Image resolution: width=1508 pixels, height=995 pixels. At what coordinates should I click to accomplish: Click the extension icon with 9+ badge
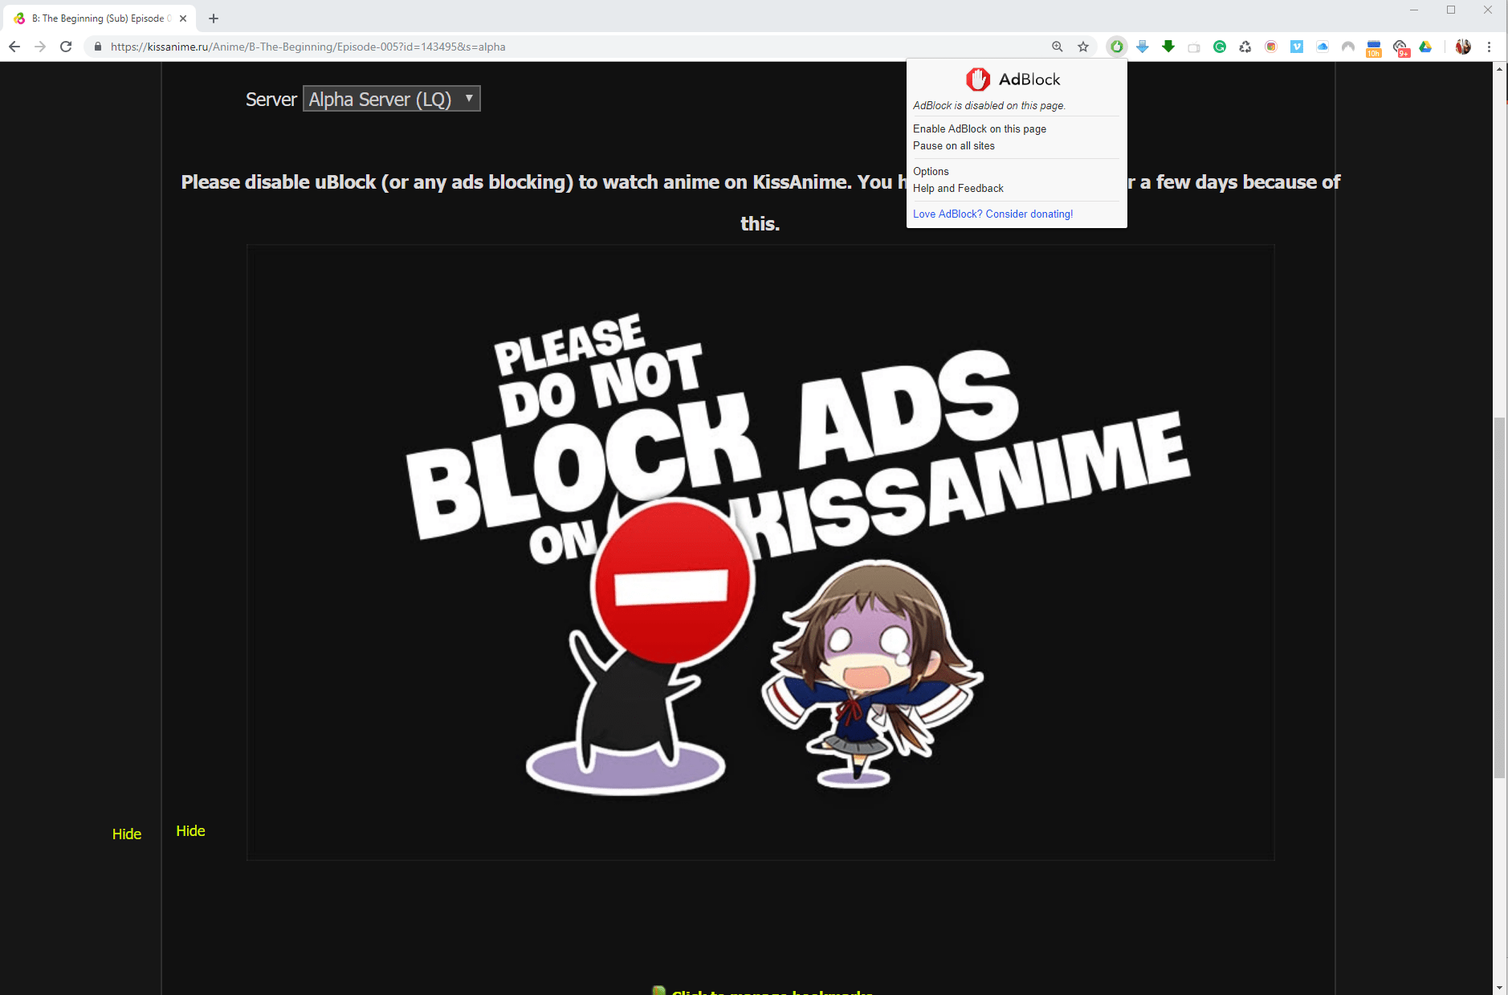point(1400,48)
